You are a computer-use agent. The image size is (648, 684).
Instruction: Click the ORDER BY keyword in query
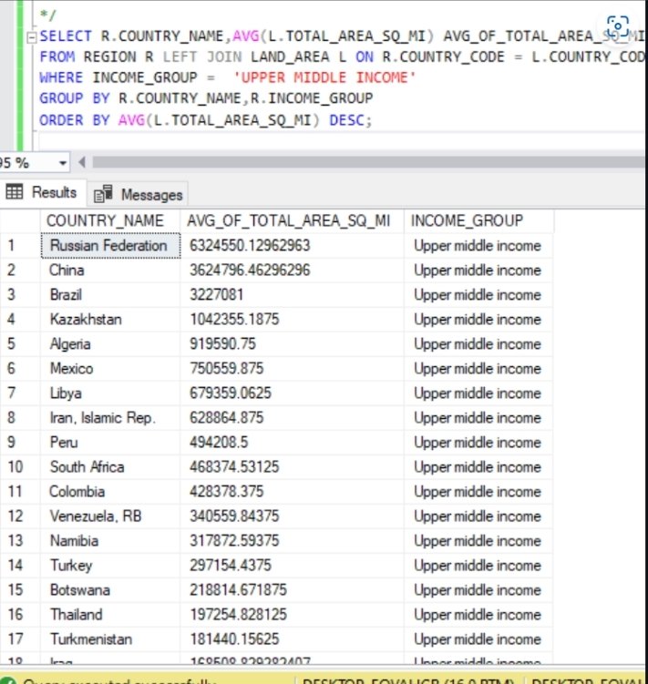coord(74,120)
